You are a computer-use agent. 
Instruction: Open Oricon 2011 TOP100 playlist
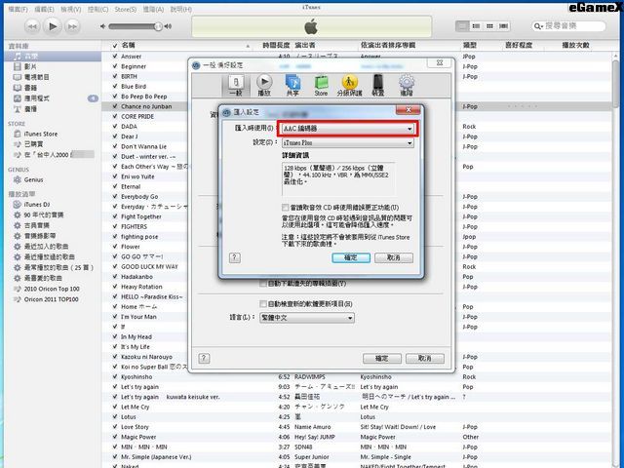click(x=53, y=299)
